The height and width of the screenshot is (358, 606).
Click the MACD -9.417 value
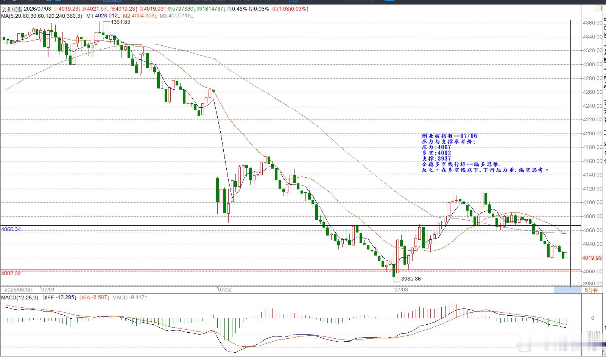pos(129,298)
